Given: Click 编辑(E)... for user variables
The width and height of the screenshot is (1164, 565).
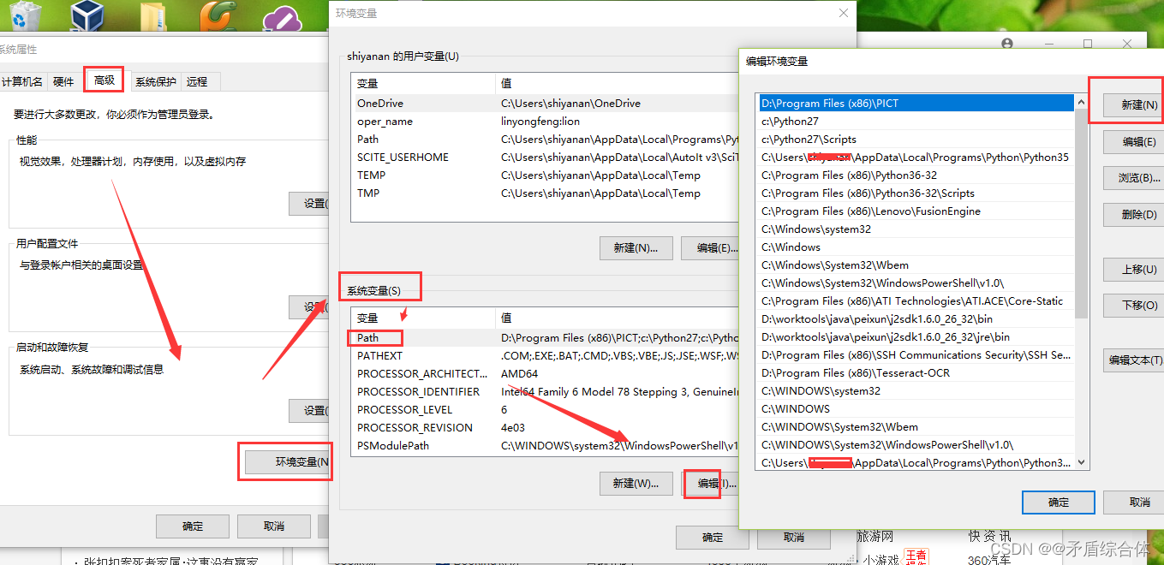Looking at the screenshot, I should coord(710,248).
